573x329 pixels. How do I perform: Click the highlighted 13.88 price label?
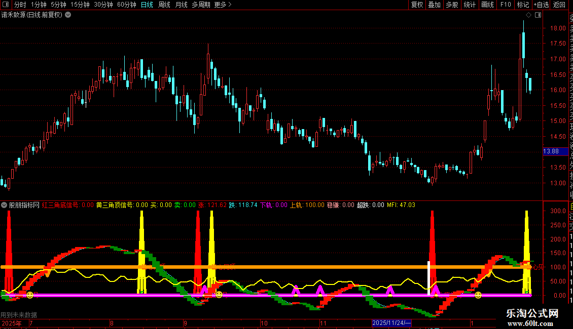pos(555,151)
